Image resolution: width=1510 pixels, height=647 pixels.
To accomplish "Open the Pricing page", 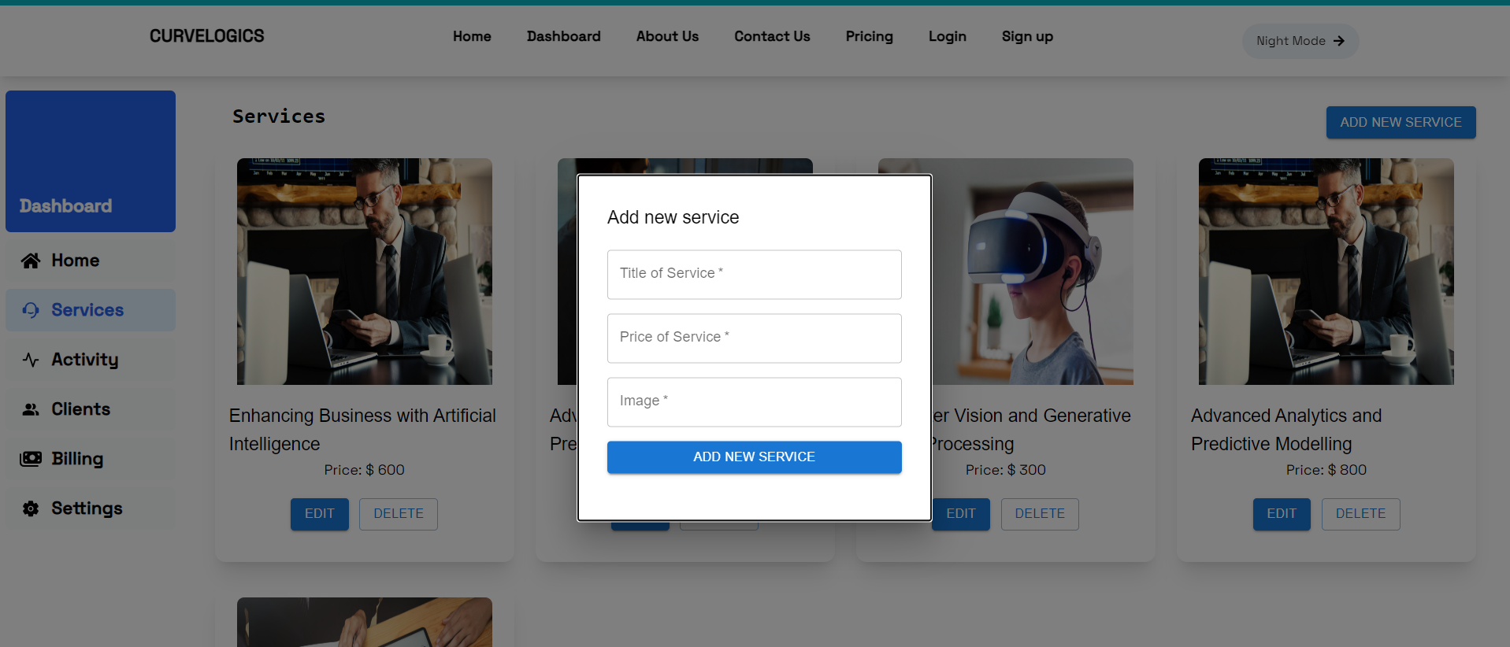I will 870,36.
